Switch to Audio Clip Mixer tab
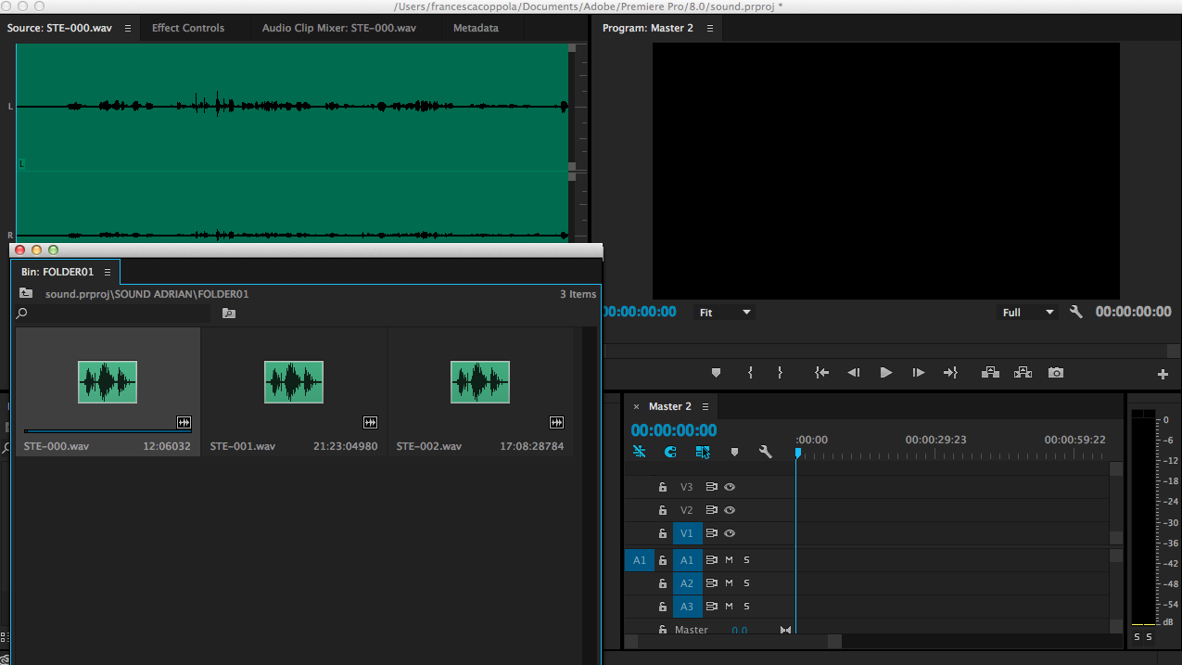Image resolution: width=1182 pixels, height=665 pixels. tap(338, 28)
